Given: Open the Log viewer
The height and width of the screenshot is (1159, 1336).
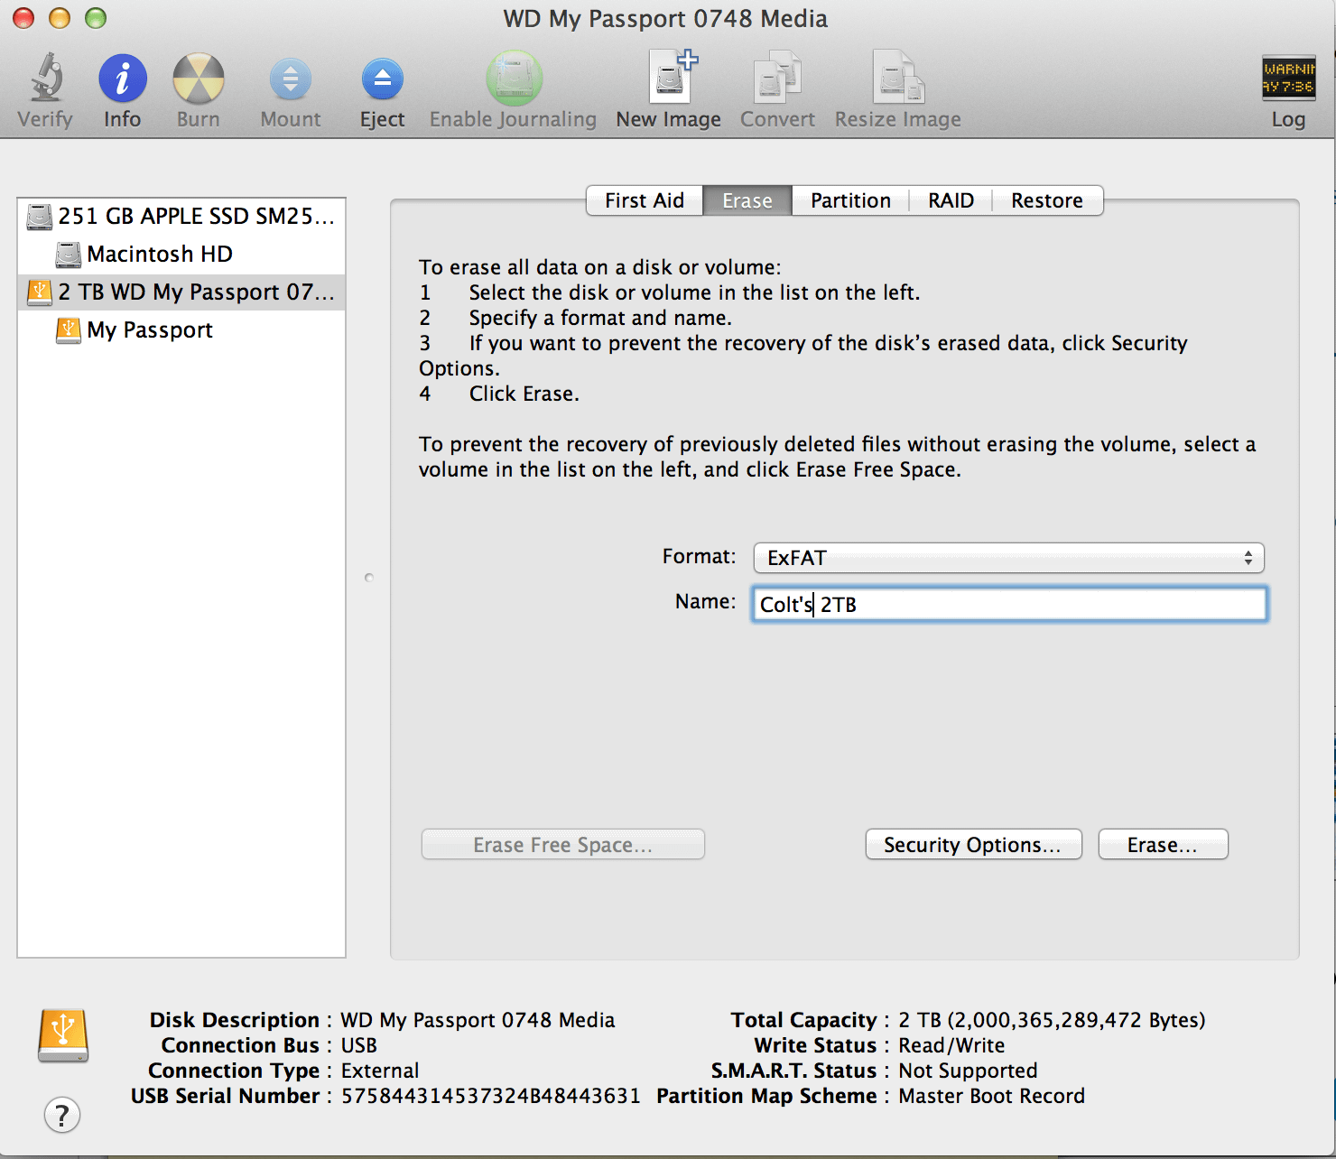Looking at the screenshot, I should coord(1287,86).
